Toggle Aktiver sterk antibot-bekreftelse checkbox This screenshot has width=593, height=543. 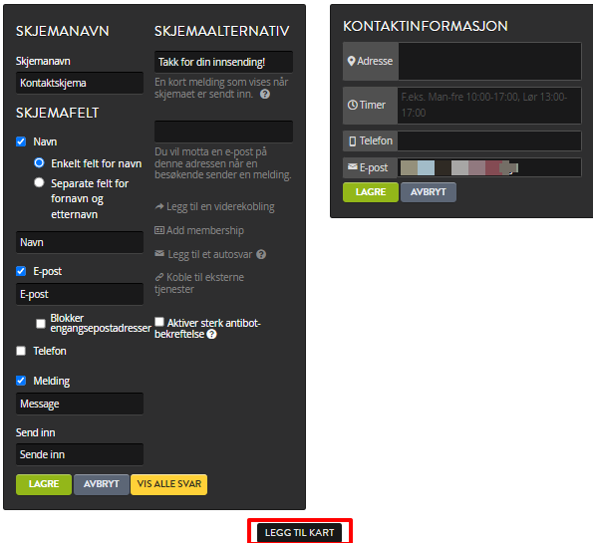click(159, 322)
